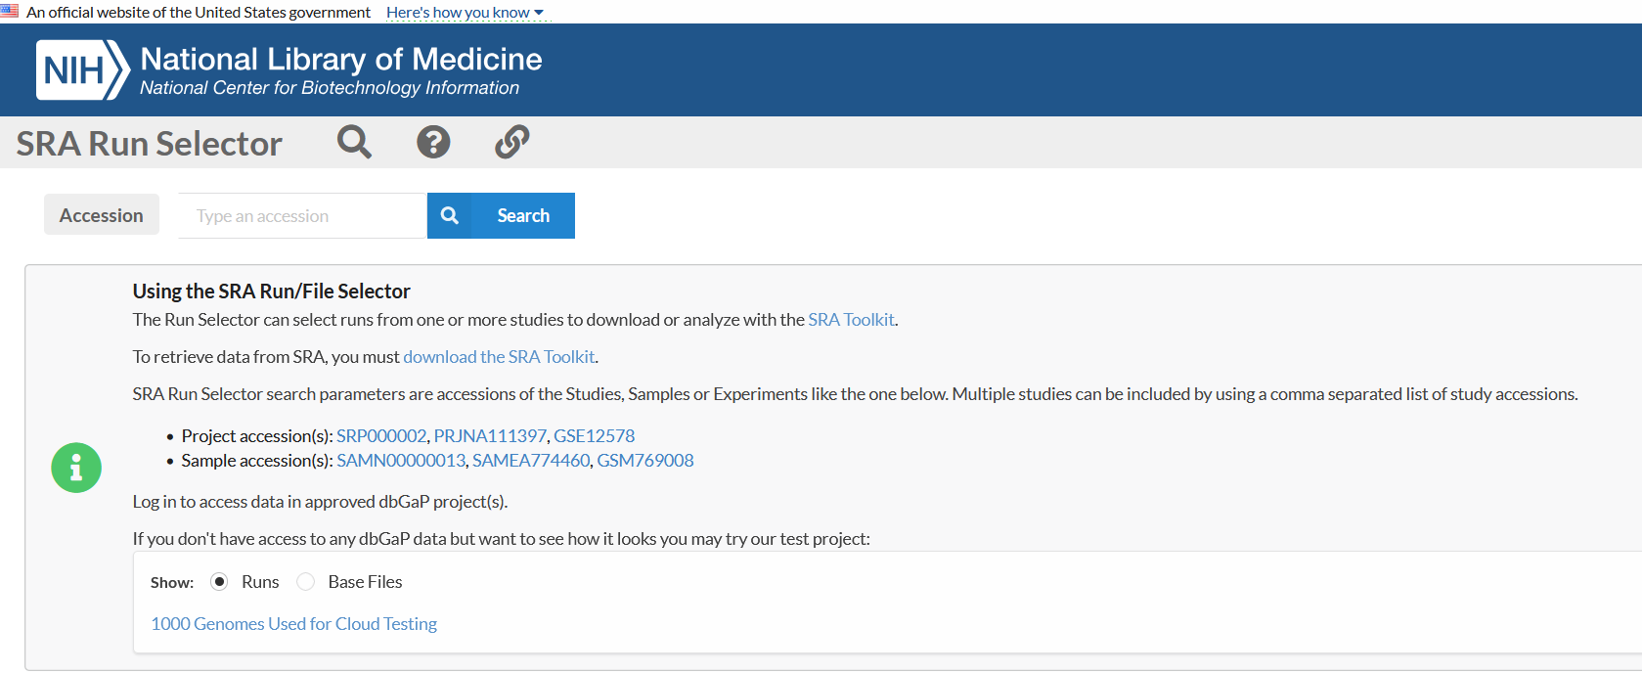The image size is (1642, 673).
Task: Follow "download the SRA Toolkit" link
Action: click(499, 357)
